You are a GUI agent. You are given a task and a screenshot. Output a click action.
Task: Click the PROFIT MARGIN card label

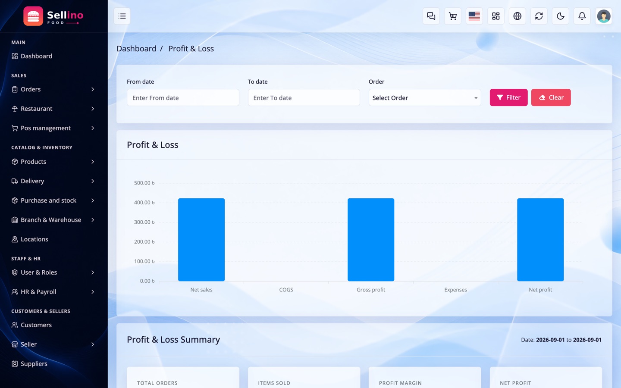(x=400, y=383)
